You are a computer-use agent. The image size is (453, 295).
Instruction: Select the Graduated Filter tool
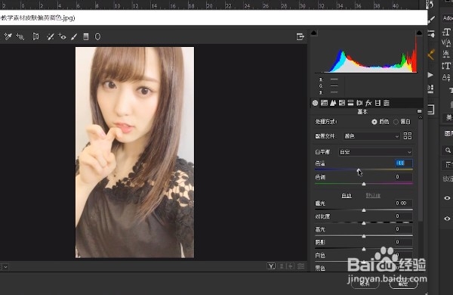coord(86,36)
